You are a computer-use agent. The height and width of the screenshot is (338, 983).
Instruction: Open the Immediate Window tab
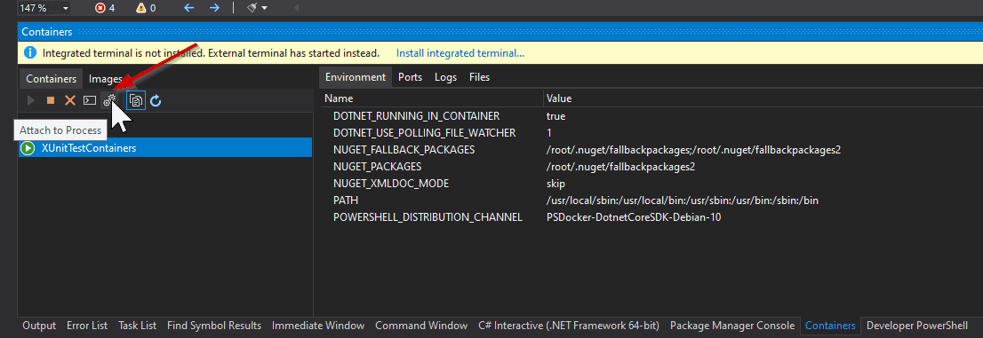pos(318,326)
